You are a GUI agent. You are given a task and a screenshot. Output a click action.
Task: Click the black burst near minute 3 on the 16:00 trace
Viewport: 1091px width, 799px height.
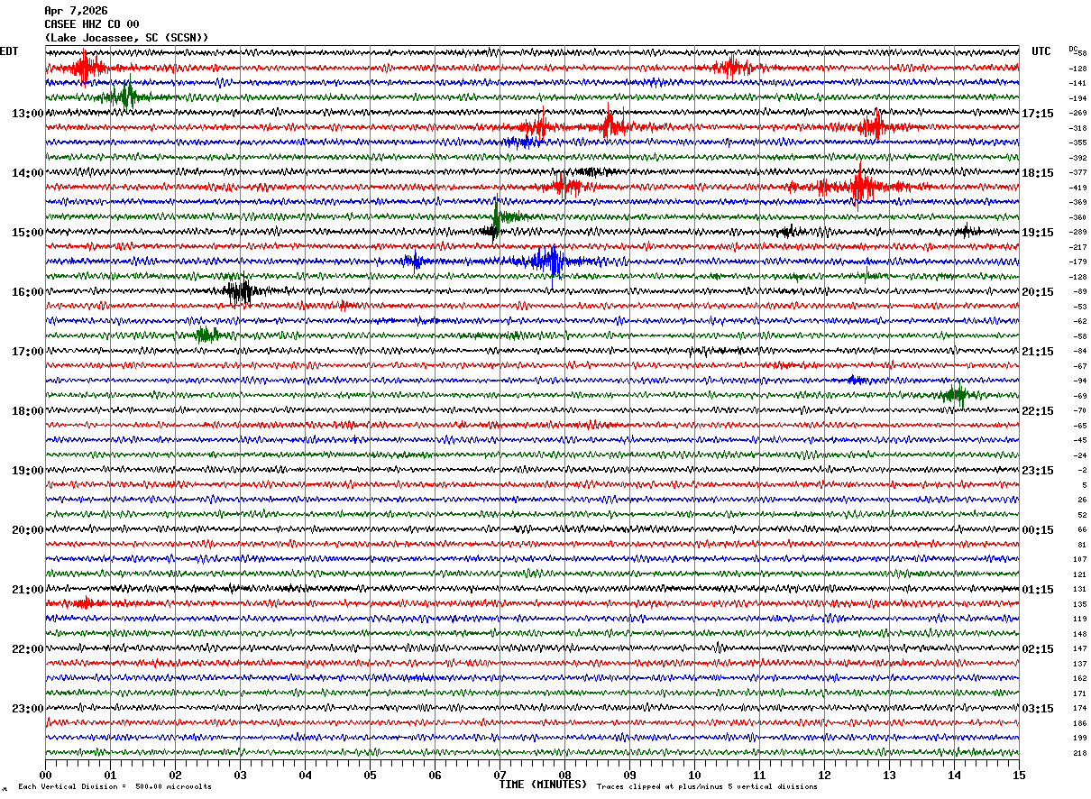[x=240, y=291]
